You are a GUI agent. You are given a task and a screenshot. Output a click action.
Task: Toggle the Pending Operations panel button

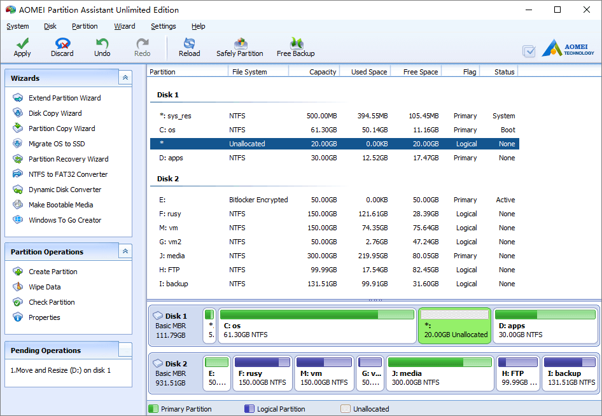coord(125,350)
